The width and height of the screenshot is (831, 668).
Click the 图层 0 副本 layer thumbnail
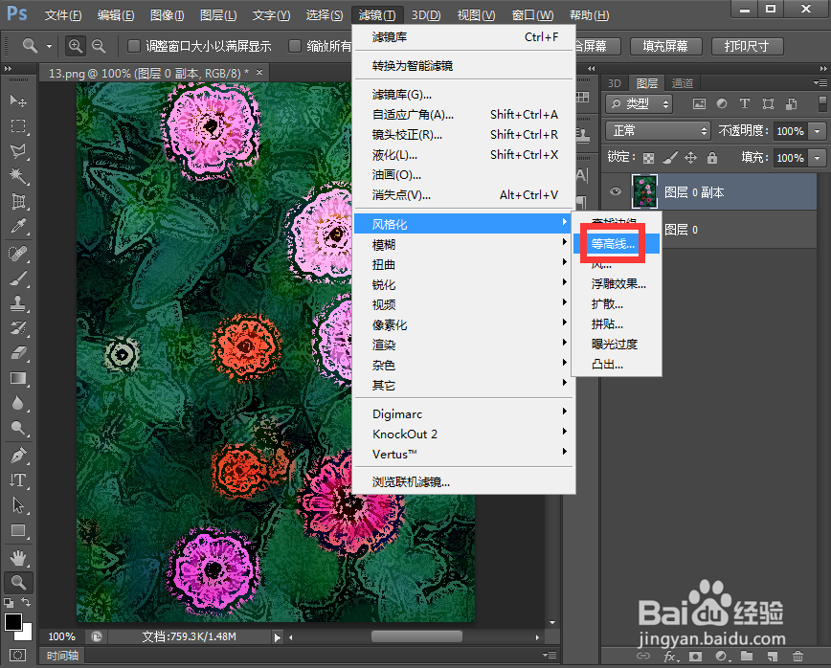[643, 191]
